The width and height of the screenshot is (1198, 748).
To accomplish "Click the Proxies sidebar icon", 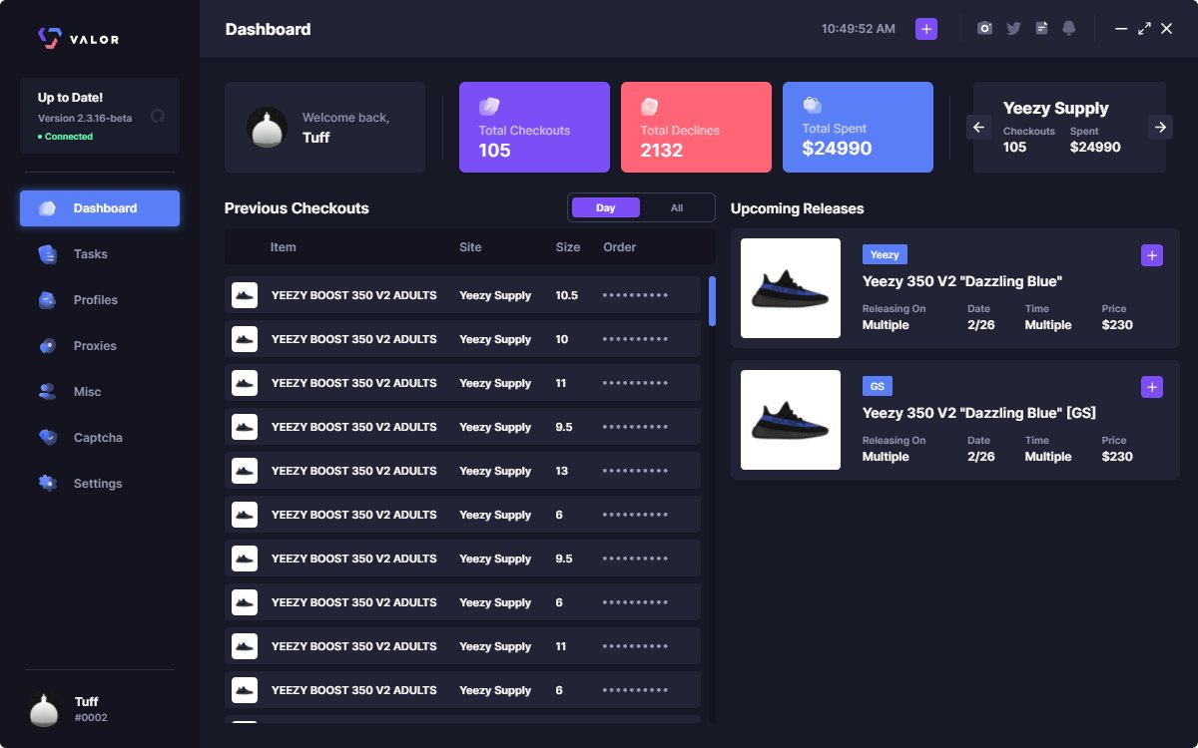I will pyautogui.click(x=47, y=346).
